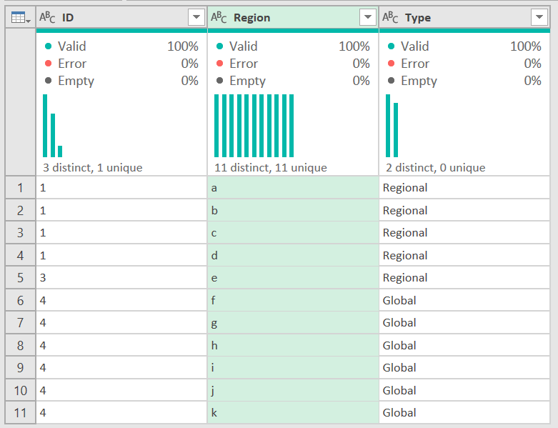This screenshot has height=428, width=558.
Task: Click Region cell 'b'
Action: (293, 210)
